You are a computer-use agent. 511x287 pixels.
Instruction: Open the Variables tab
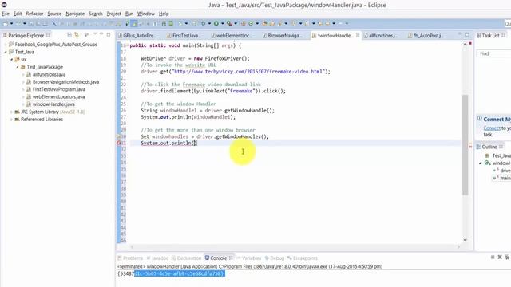(248, 258)
